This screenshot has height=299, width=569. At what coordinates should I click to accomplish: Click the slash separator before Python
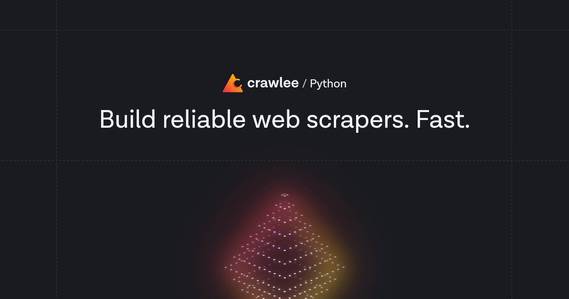pos(304,84)
